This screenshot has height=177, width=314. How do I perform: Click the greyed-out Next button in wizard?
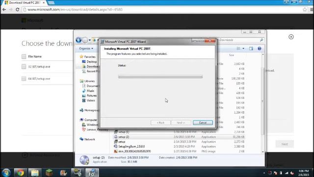181,122
